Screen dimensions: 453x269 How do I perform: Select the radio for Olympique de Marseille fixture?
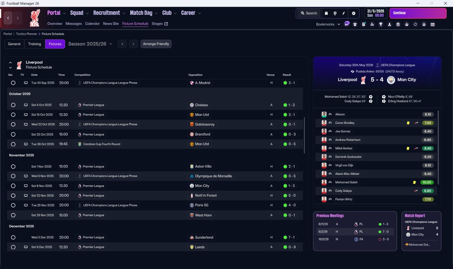click(x=13, y=176)
